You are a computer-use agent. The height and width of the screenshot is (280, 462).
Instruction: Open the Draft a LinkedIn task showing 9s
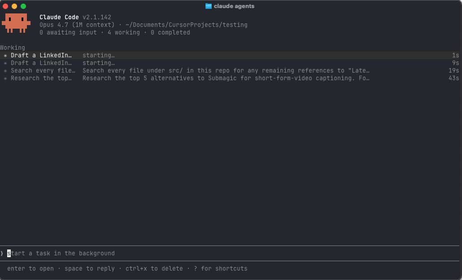pyautogui.click(x=230, y=63)
